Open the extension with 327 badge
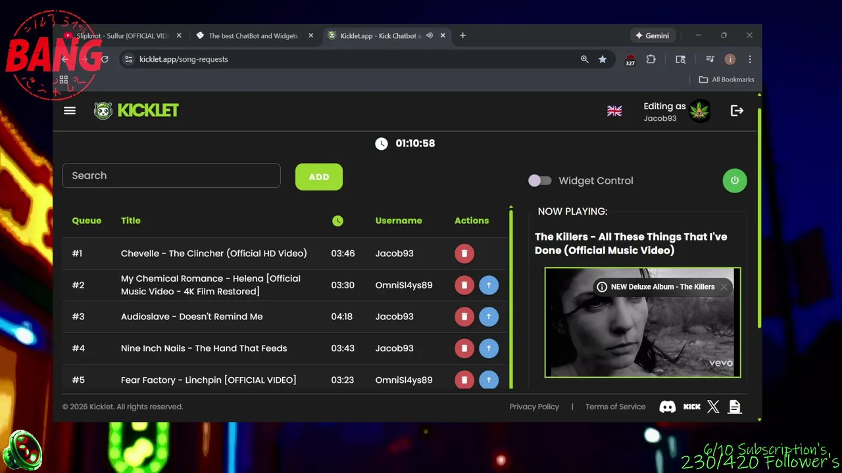This screenshot has height=473, width=842. tap(630, 60)
